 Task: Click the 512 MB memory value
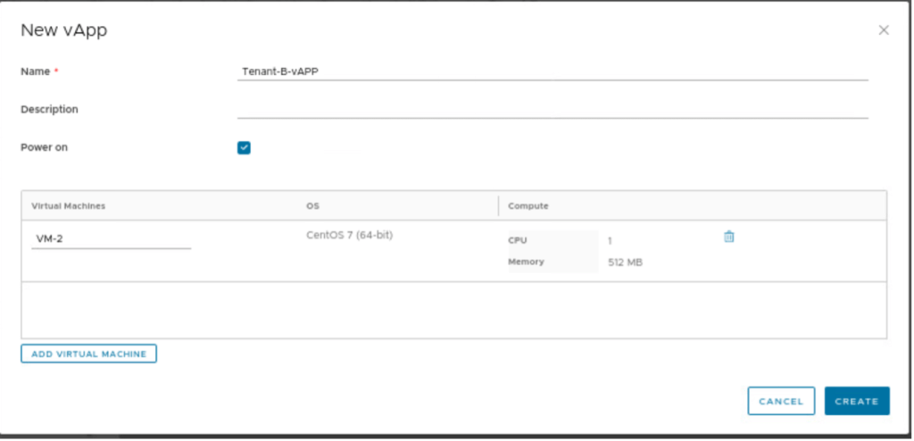coord(625,262)
